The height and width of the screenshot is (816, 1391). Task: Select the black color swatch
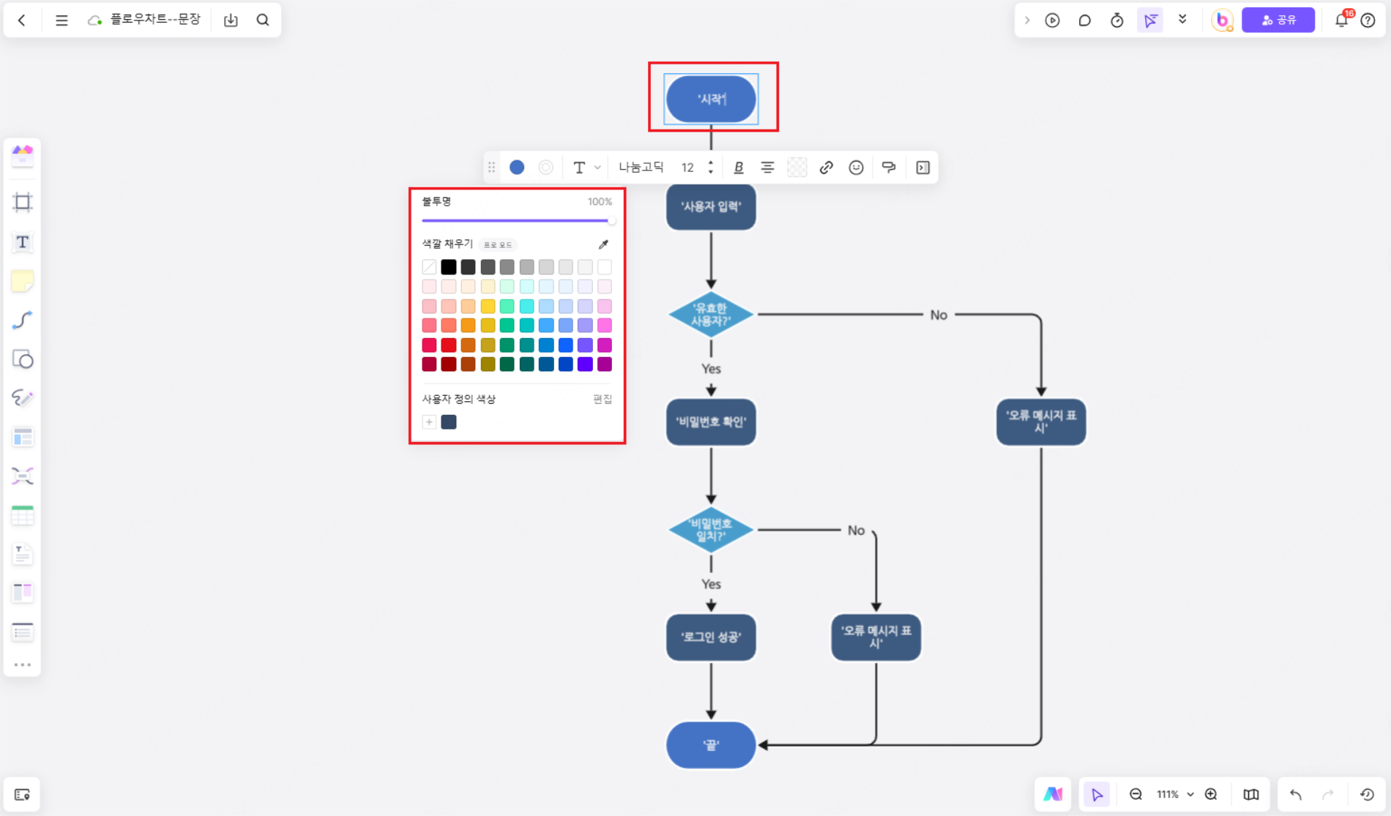[449, 267]
